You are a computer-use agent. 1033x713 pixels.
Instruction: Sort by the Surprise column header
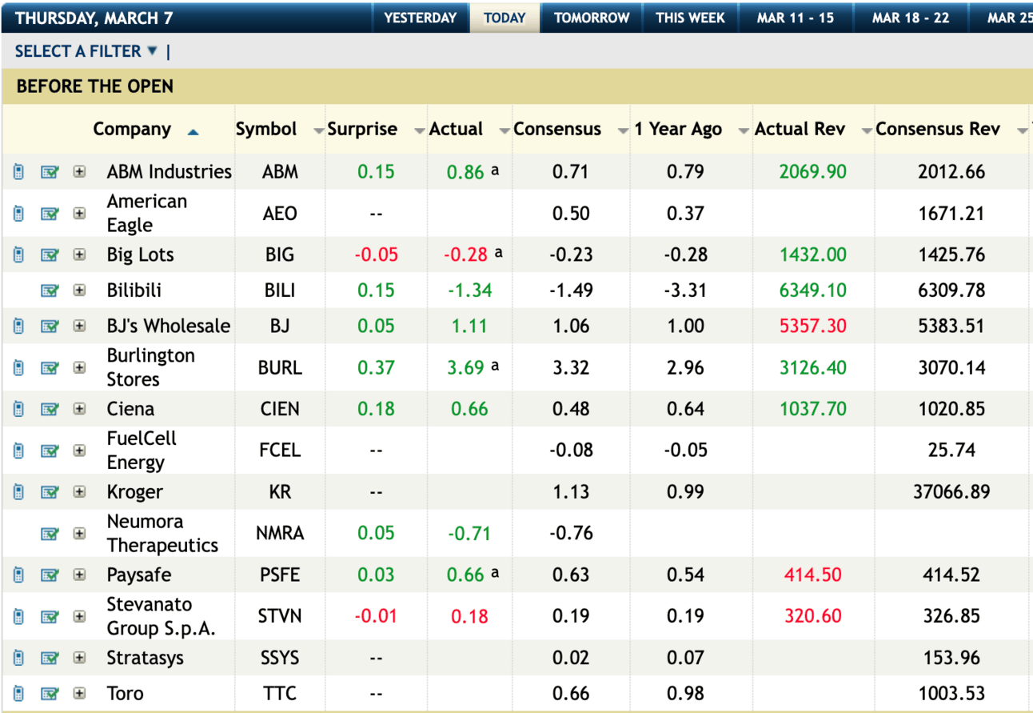click(x=362, y=130)
